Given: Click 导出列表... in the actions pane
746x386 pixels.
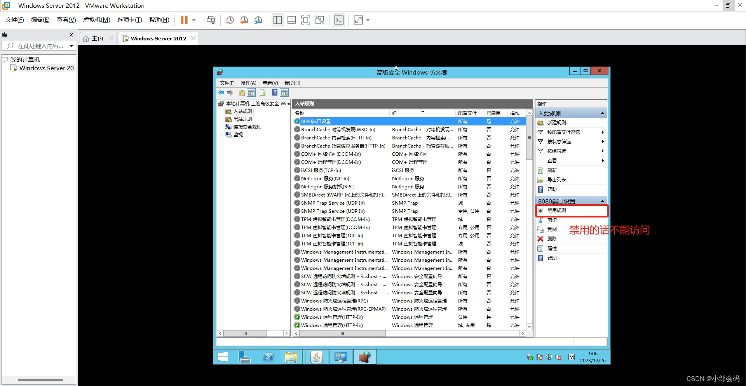Looking at the screenshot, I should click(558, 180).
